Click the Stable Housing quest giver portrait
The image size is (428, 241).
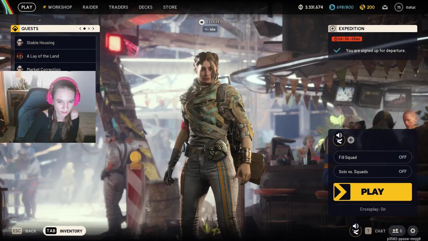tap(20, 43)
